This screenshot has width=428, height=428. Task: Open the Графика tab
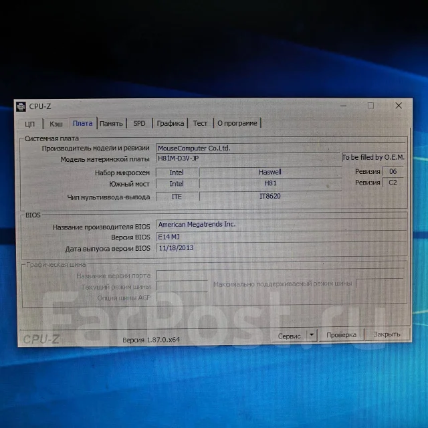point(170,123)
